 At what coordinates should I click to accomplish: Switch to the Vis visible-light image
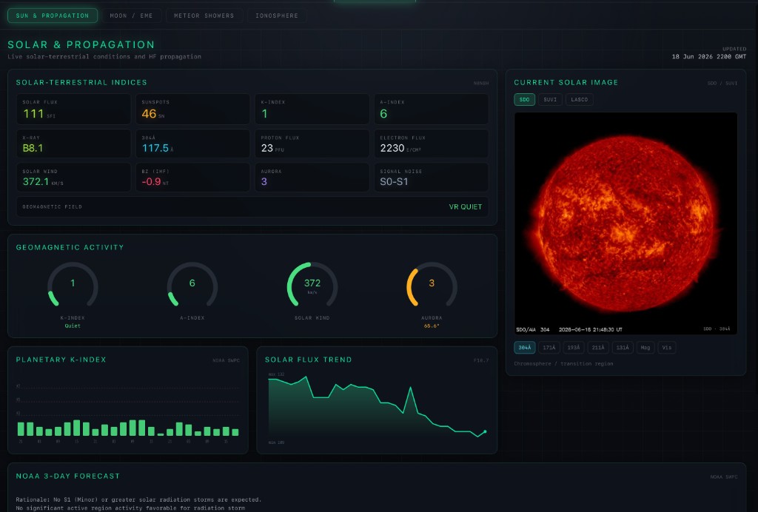(667, 347)
